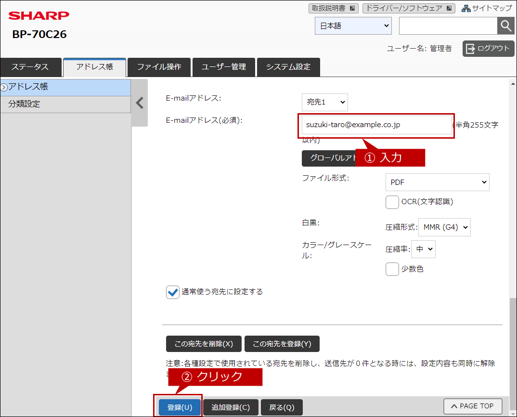Click the この宛先を登録(Y) button

[x=282, y=344]
